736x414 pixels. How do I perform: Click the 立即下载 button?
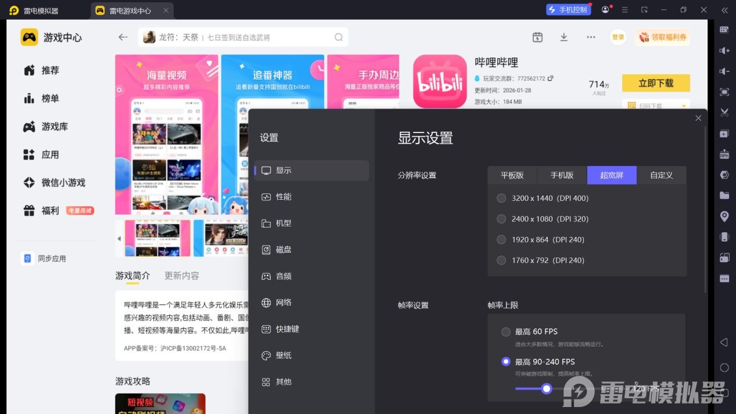point(656,83)
